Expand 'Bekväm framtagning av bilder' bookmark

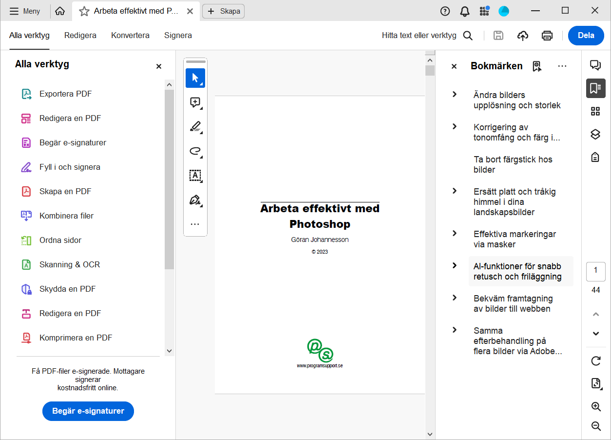(x=455, y=298)
